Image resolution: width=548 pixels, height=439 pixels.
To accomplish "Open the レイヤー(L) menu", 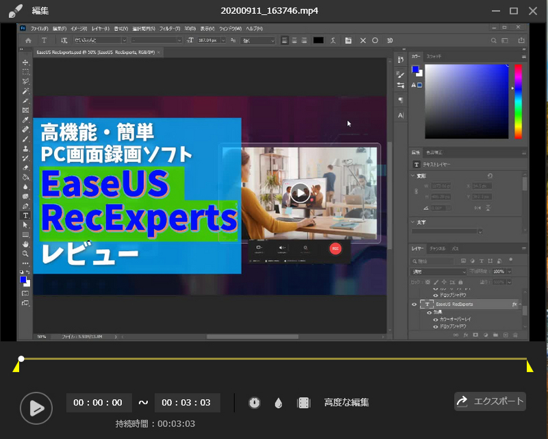I will (101, 29).
